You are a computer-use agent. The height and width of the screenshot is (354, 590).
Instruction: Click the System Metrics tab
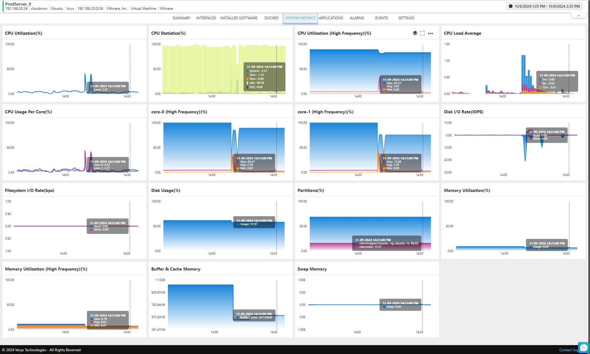pos(300,18)
